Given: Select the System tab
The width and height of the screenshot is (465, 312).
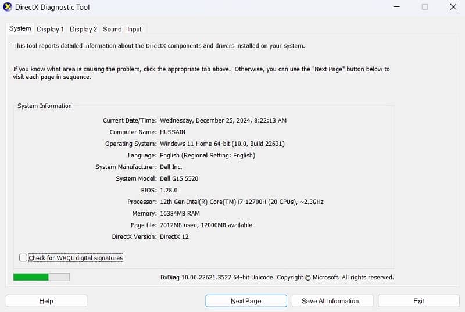Looking at the screenshot, I should [x=20, y=28].
